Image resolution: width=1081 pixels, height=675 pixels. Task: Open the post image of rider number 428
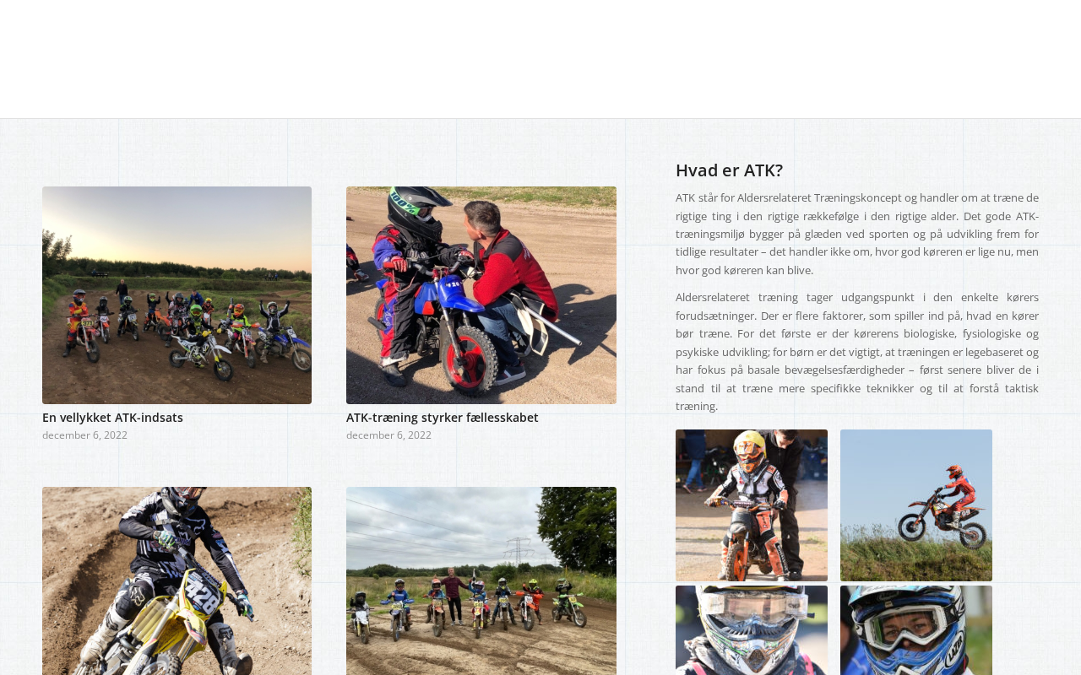177,580
